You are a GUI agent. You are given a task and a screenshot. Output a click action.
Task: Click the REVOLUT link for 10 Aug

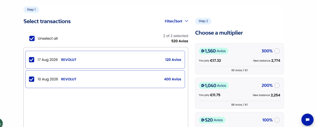(69, 79)
